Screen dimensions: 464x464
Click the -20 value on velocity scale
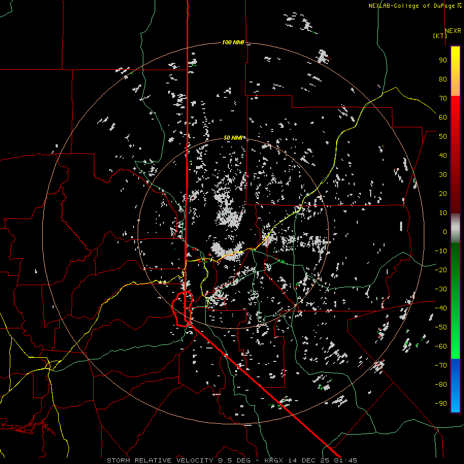tap(441, 270)
